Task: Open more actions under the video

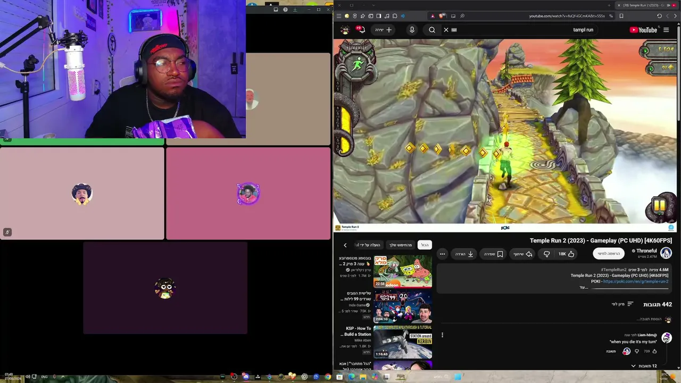Action: (x=442, y=254)
